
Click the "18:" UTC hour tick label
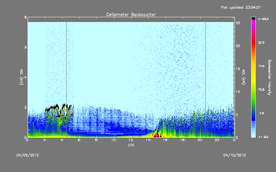183,140
